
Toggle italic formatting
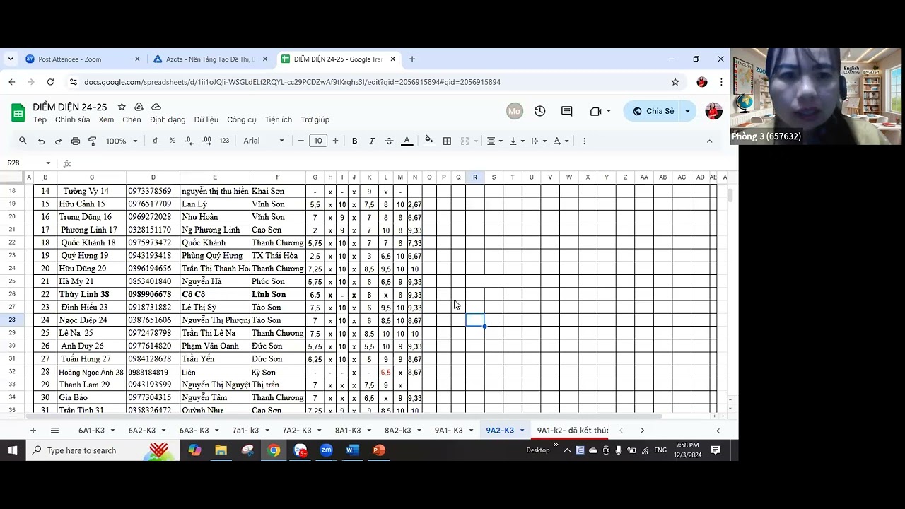click(371, 141)
